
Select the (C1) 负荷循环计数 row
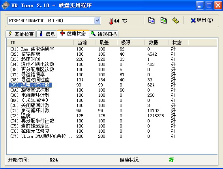(112, 111)
